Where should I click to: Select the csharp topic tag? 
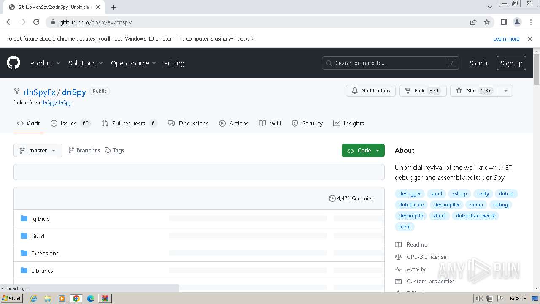459,194
